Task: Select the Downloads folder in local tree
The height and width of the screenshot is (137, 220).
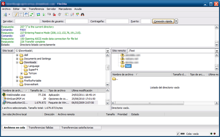Action: [30, 62]
